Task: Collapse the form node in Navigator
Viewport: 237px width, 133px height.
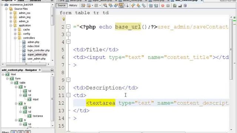Action: [x=7, y=79]
